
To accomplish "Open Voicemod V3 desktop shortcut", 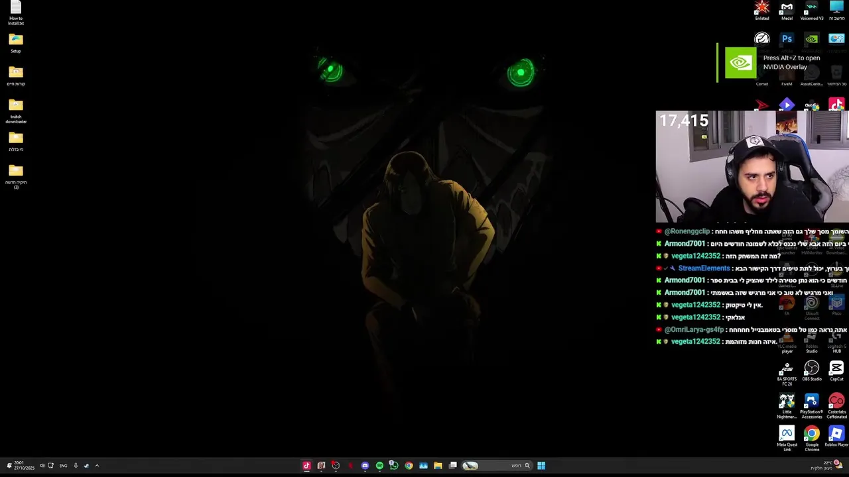I will coord(812,11).
